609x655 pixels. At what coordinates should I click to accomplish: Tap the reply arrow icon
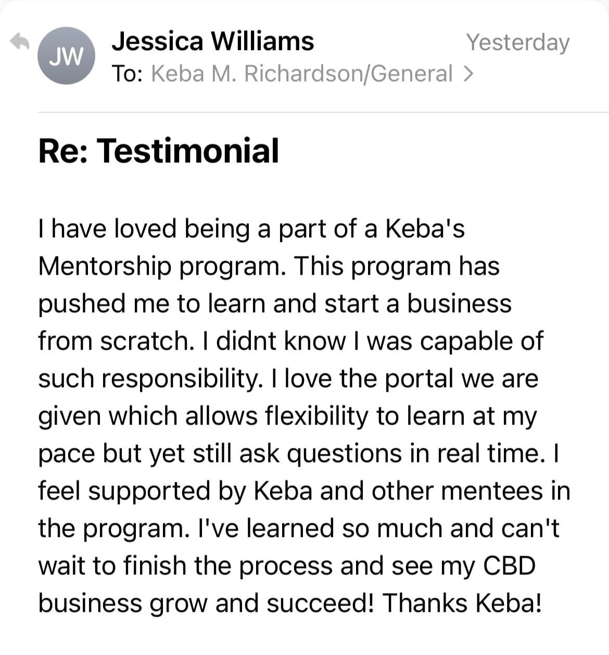20,42
